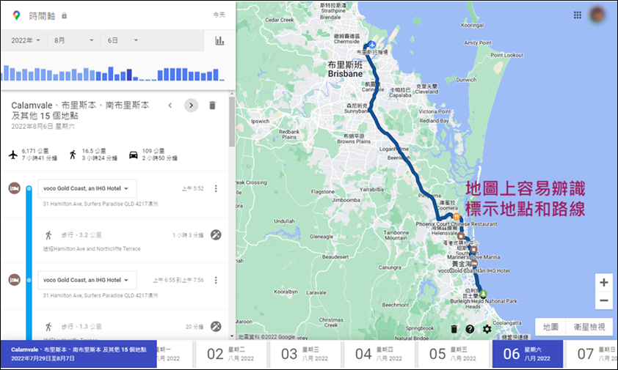Delete this day using the panel trash icon
This screenshot has height=370, width=618.
tap(212, 105)
